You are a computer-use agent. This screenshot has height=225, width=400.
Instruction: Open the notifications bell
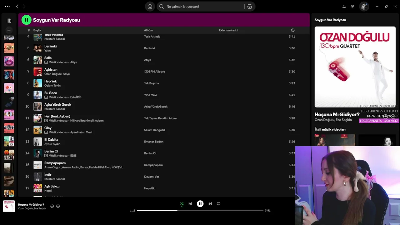344,6
